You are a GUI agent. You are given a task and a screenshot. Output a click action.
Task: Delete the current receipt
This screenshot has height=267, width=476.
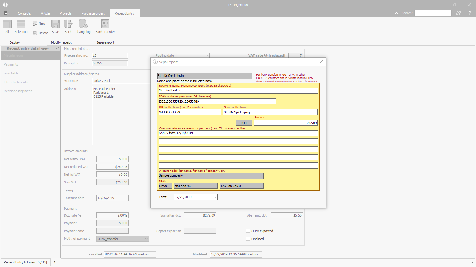[40, 33]
